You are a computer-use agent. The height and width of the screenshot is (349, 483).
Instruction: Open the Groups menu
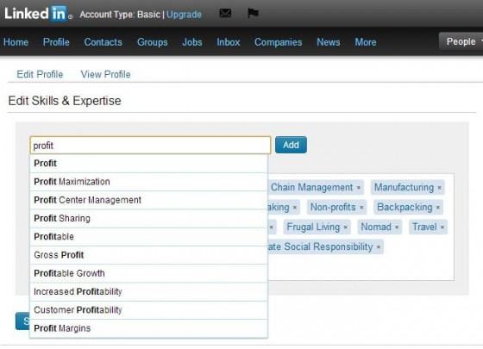(153, 42)
